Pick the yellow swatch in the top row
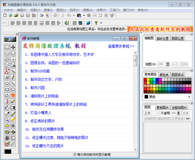The height and width of the screenshot is (160, 195). click(x=149, y=80)
